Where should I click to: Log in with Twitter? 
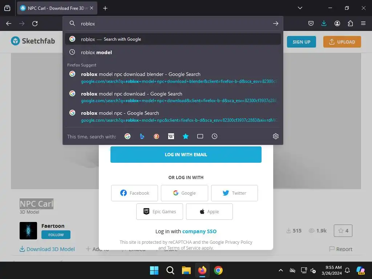pos(234,193)
